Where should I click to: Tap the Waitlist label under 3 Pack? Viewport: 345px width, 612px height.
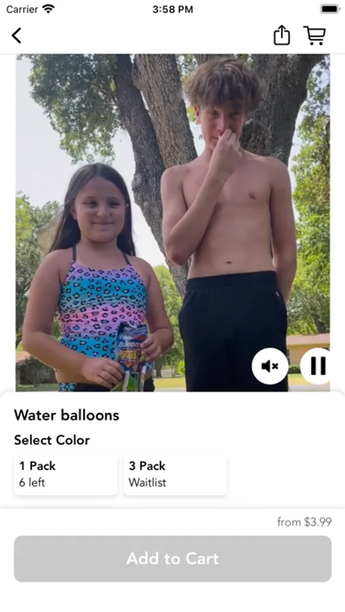(147, 482)
